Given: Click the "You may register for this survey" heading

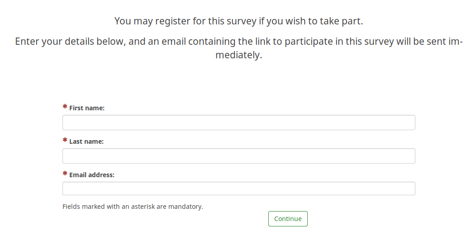Looking at the screenshot, I should (x=238, y=21).
